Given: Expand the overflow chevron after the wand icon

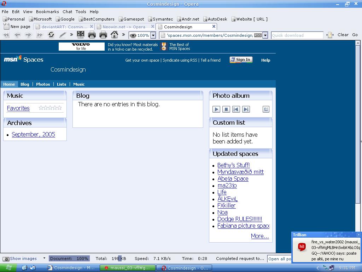Looking at the screenshot, I should coord(71,35).
